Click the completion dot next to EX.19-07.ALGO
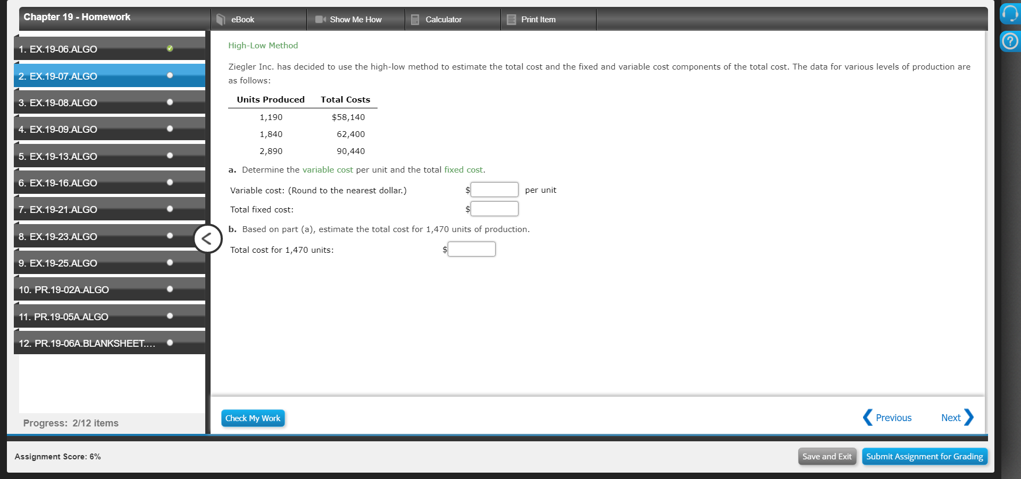The width and height of the screenshot is (1021, 479). [170, 75]
